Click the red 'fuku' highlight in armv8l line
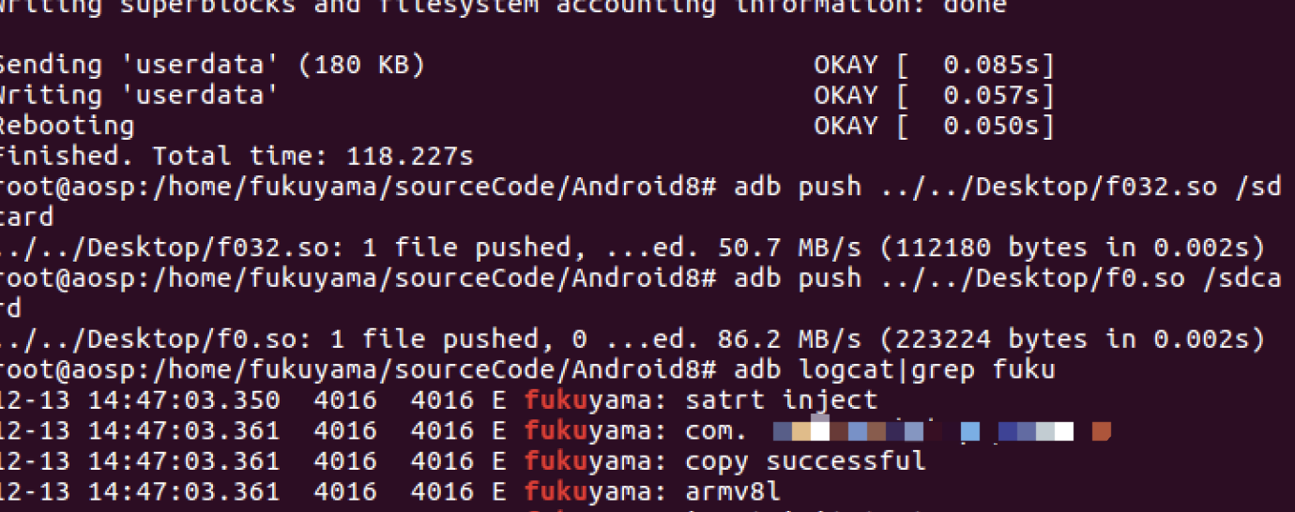The width and height of the screenshot is (1295, 512). coord(556,491)
